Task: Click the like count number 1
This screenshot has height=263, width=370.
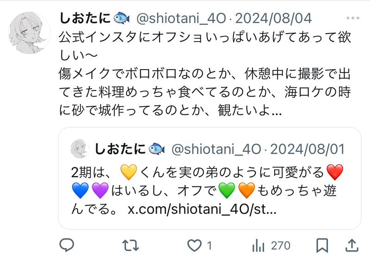Action: click(210, 245)
